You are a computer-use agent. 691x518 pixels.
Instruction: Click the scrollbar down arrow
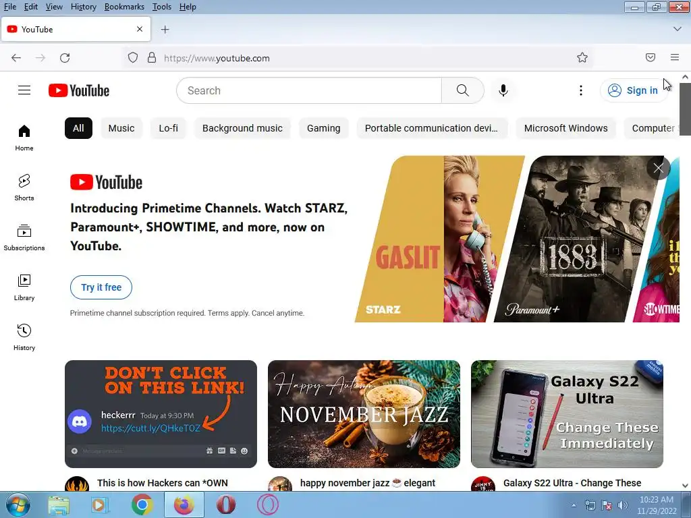click(x=685, y=486)
